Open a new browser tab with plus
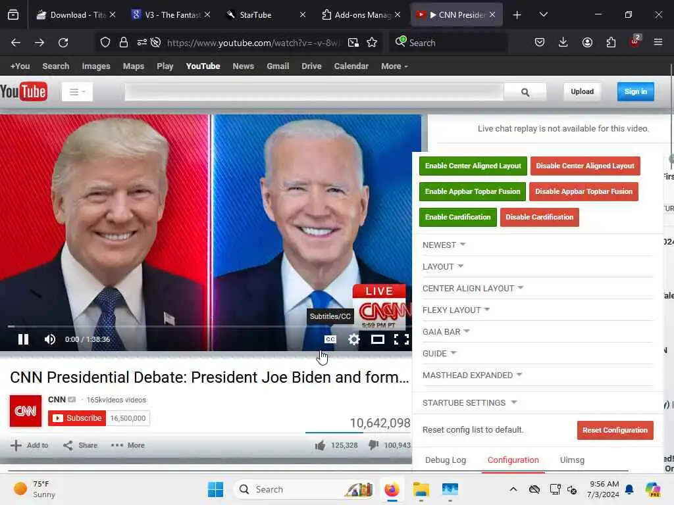The width and height of the screenshot is (674, 505). pyautogui.click(x=517, y=15)
